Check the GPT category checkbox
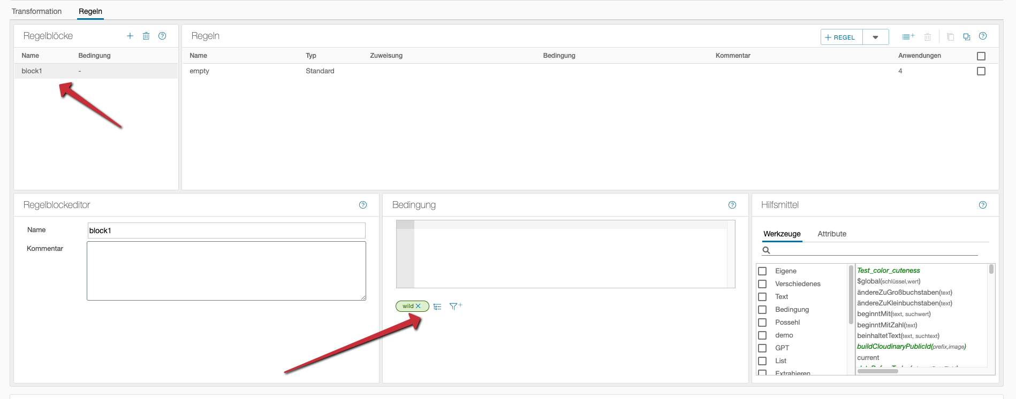Screen dimensions: 1016x399 tap(762, 348)
